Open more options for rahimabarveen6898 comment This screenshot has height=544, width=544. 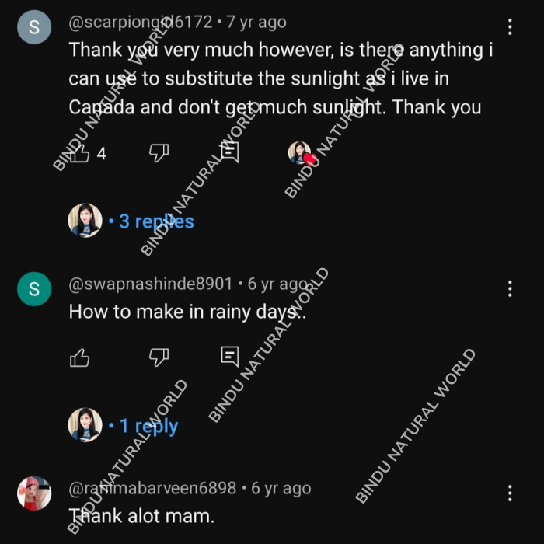coord(510,493)
